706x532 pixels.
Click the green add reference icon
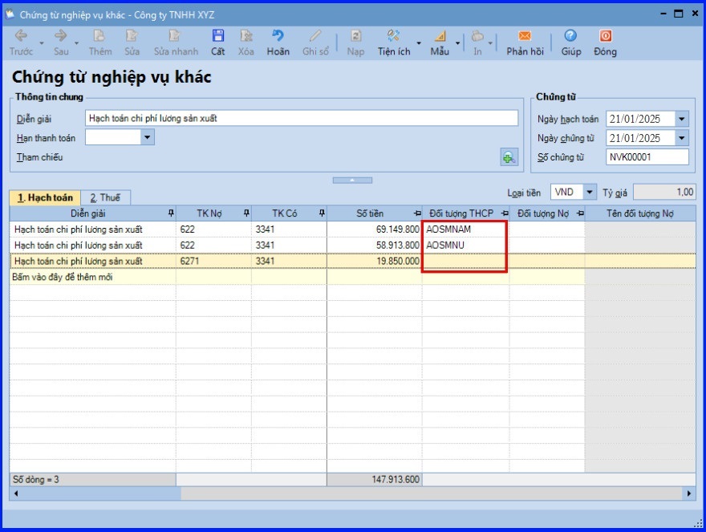(509, 157)
